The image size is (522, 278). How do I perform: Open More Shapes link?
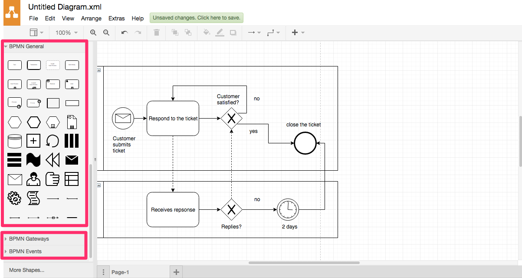click(x=26, y=270)
